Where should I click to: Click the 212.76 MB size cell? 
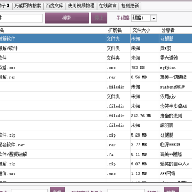[x=141, y=116]
